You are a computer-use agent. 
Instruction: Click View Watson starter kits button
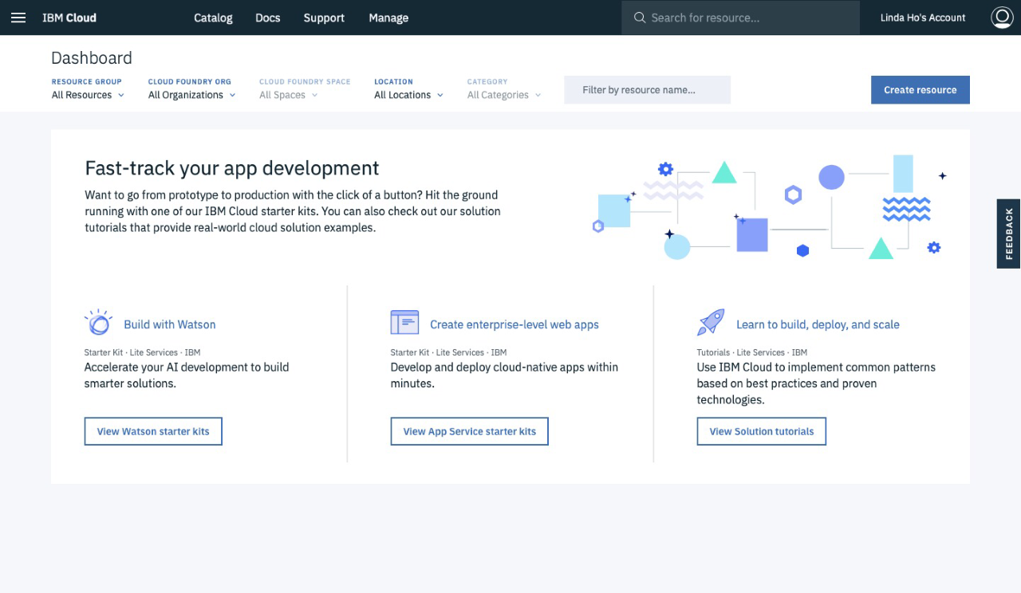[153, 431]
